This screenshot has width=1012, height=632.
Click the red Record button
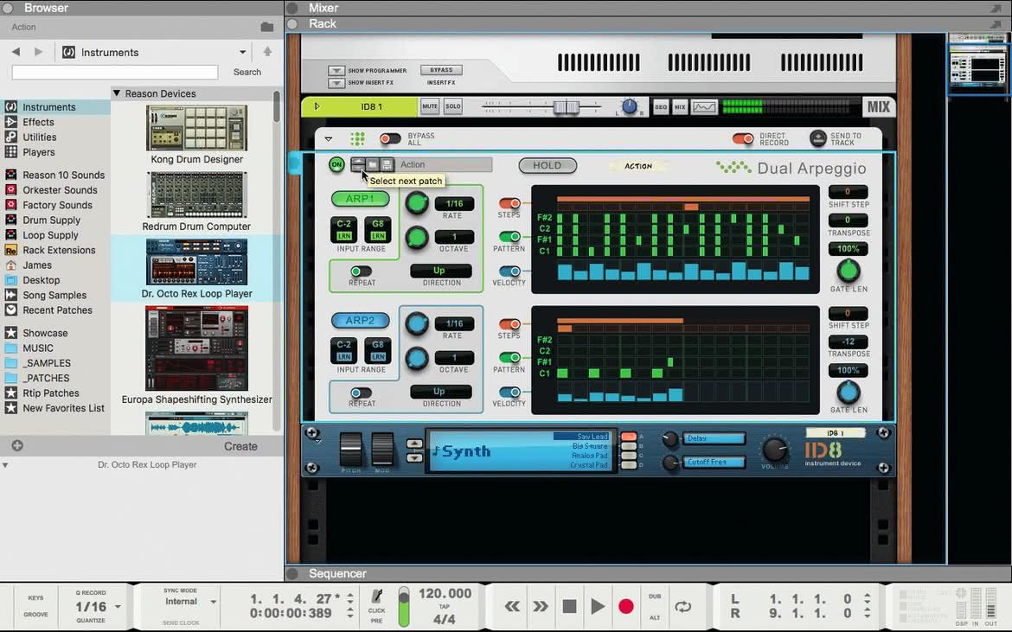(x=625, y=606)
